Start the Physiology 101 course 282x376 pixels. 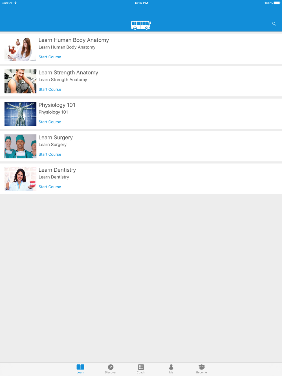pyautogui.click(x=50, y=122)
